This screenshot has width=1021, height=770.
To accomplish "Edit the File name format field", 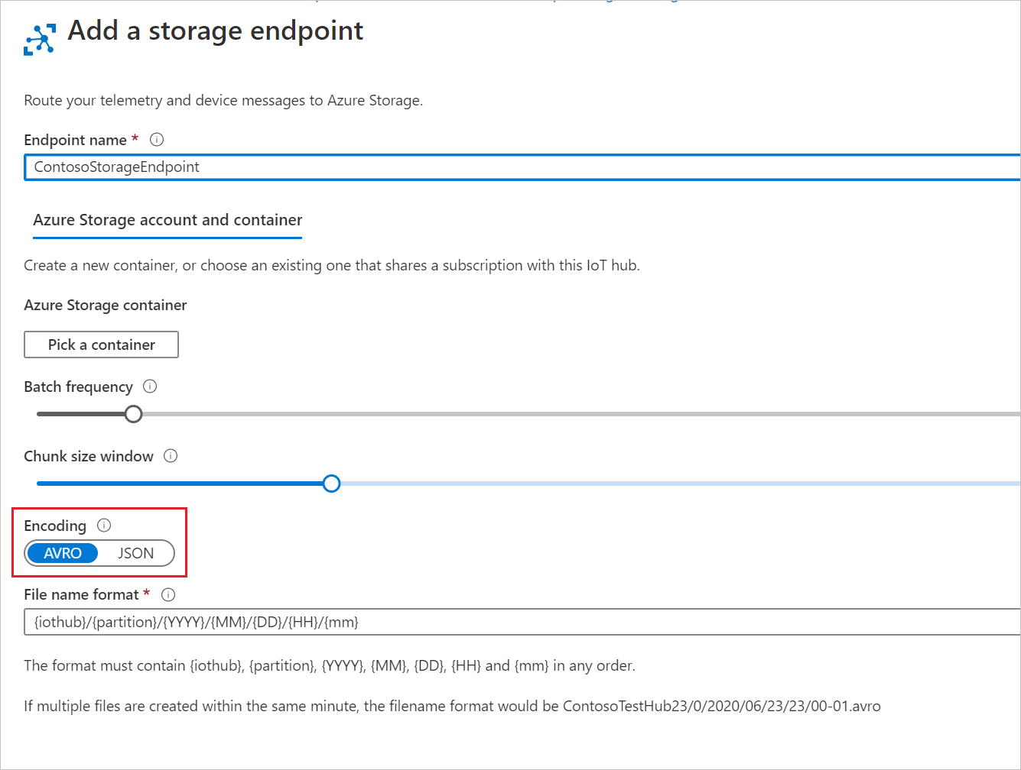I will tap(306, 621).
